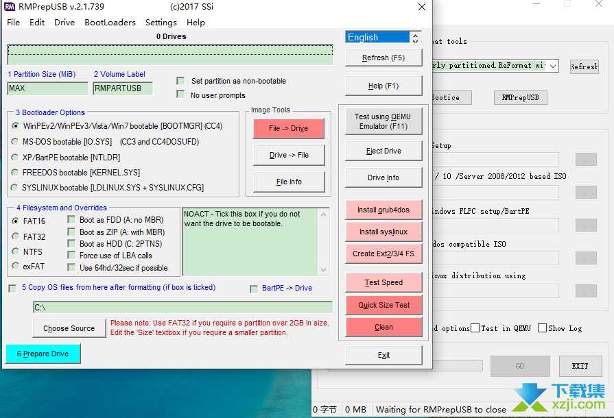Click the File Info button
614x418 pixels.
(289, 182)
